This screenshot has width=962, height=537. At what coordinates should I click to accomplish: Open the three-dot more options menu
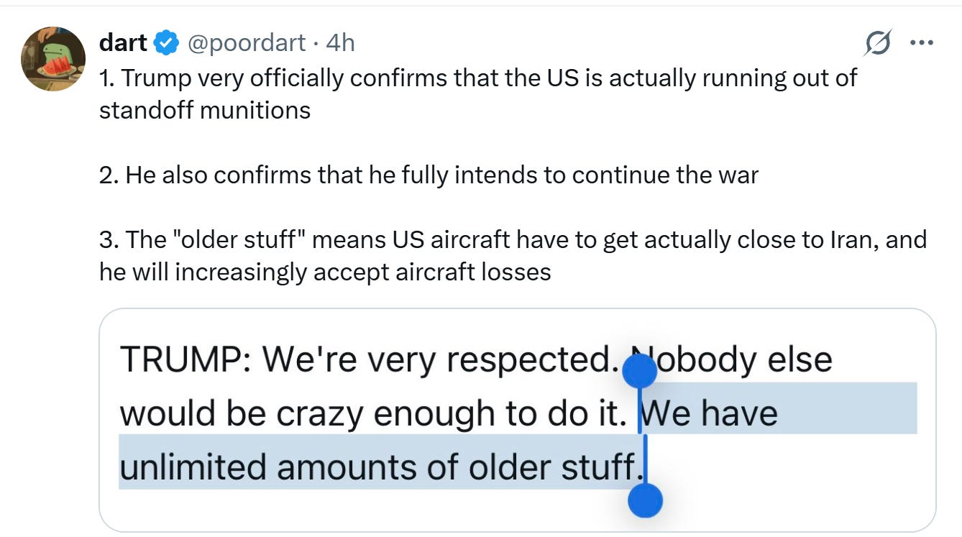pos(920,43)
